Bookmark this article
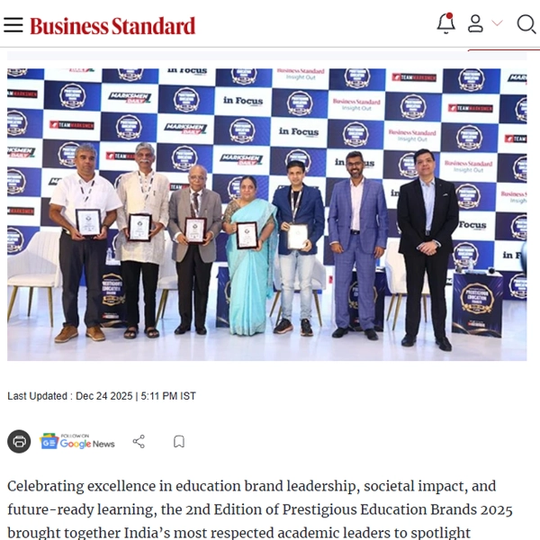The height and width of the screenshot is (540, 540). pos(179,442)
